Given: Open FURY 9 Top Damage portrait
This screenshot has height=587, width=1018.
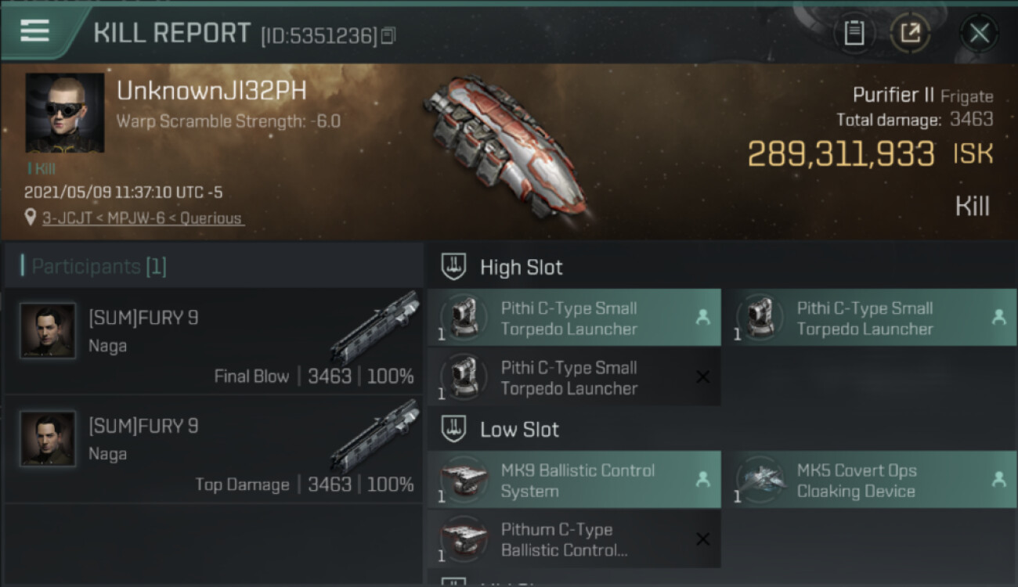Looking at the screenshot, I should coord(48,439).
